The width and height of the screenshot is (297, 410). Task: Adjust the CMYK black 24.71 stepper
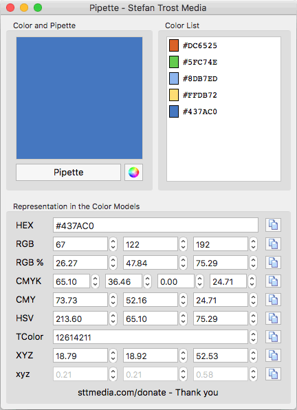click(252, 281)
